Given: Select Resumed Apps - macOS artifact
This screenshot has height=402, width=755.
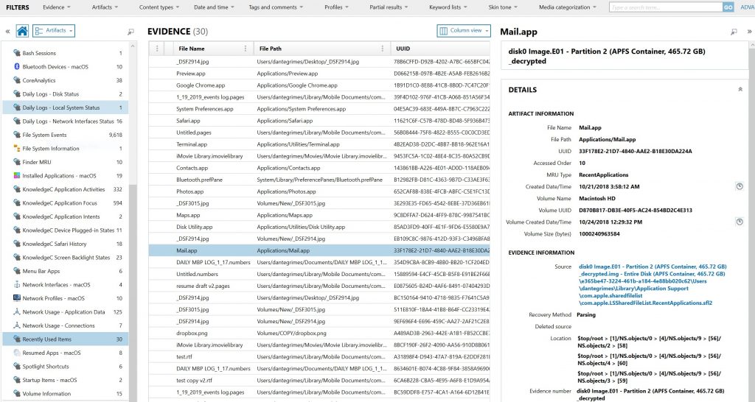Looking at the screenshot, I should pos(66,353).
